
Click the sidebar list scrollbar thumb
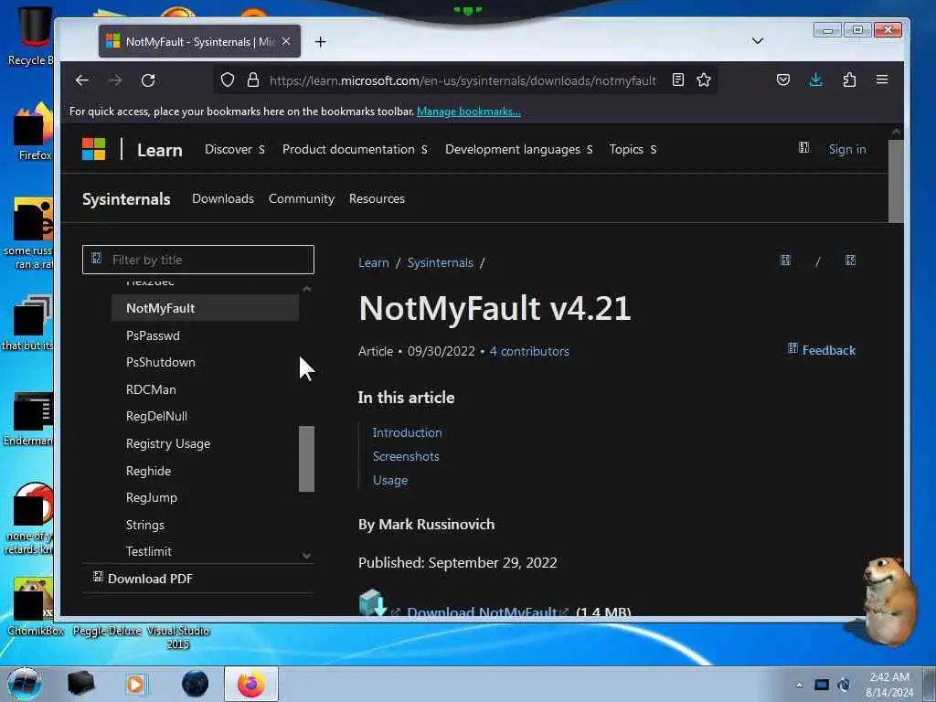(x=306, y=459)
